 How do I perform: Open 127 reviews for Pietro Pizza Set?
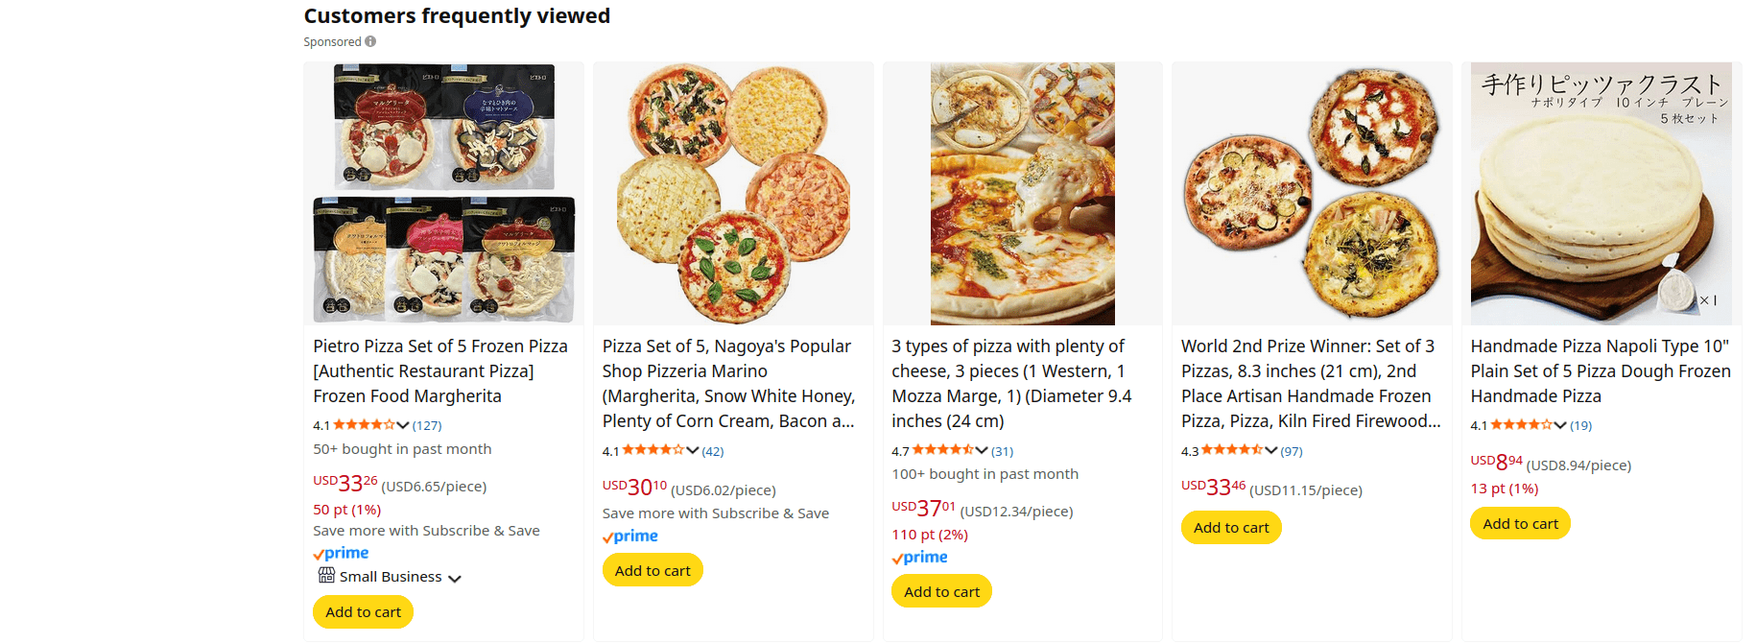[427, 425]
